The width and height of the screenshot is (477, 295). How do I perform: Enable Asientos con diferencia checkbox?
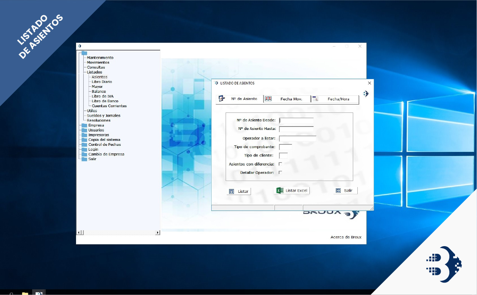point(281,164)
